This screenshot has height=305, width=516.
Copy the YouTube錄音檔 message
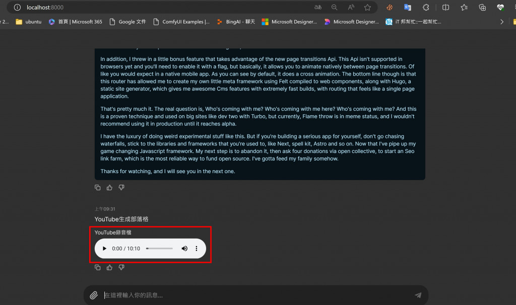coord(97,268)
